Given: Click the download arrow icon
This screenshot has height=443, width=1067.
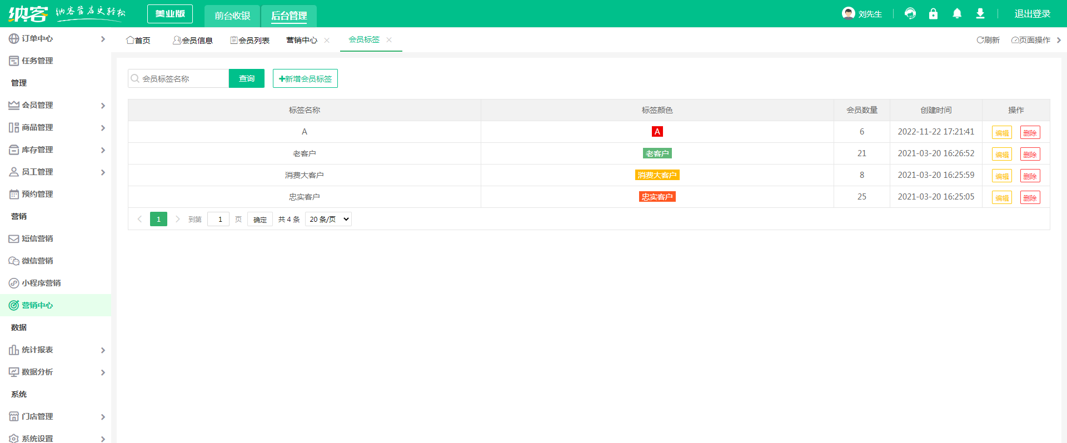Looking at the screenshot, I should [980, 13].
